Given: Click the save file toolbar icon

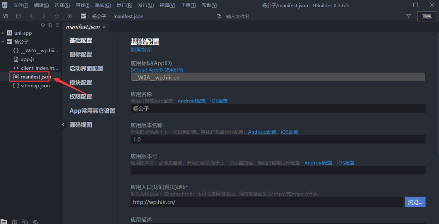Looking at the screenshot, I should 18,16.
